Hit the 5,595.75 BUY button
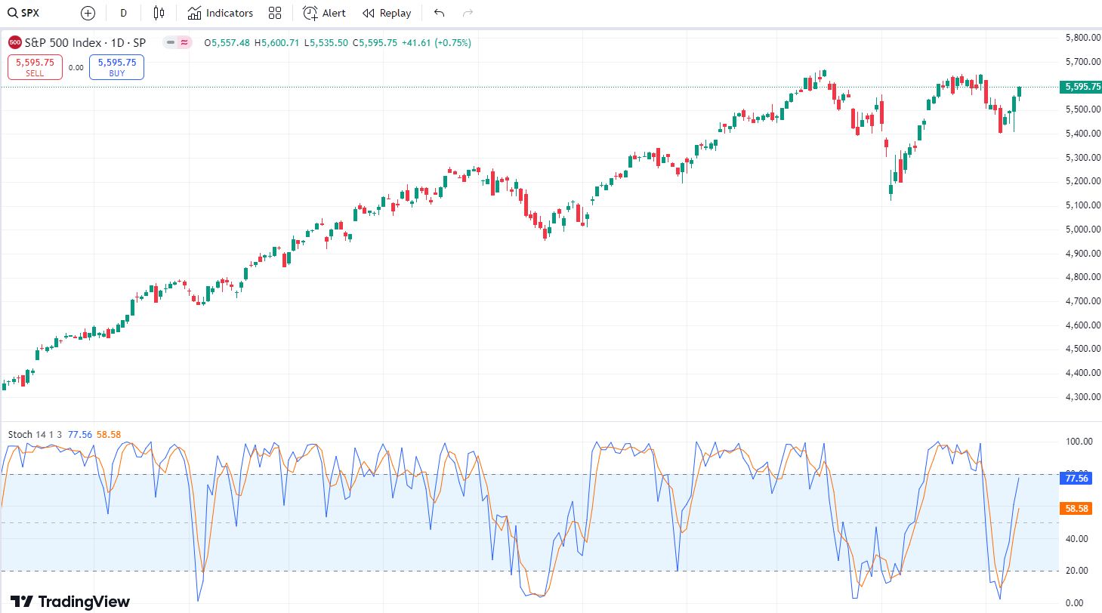This screenshot has height=613, width=1102. 116,67
